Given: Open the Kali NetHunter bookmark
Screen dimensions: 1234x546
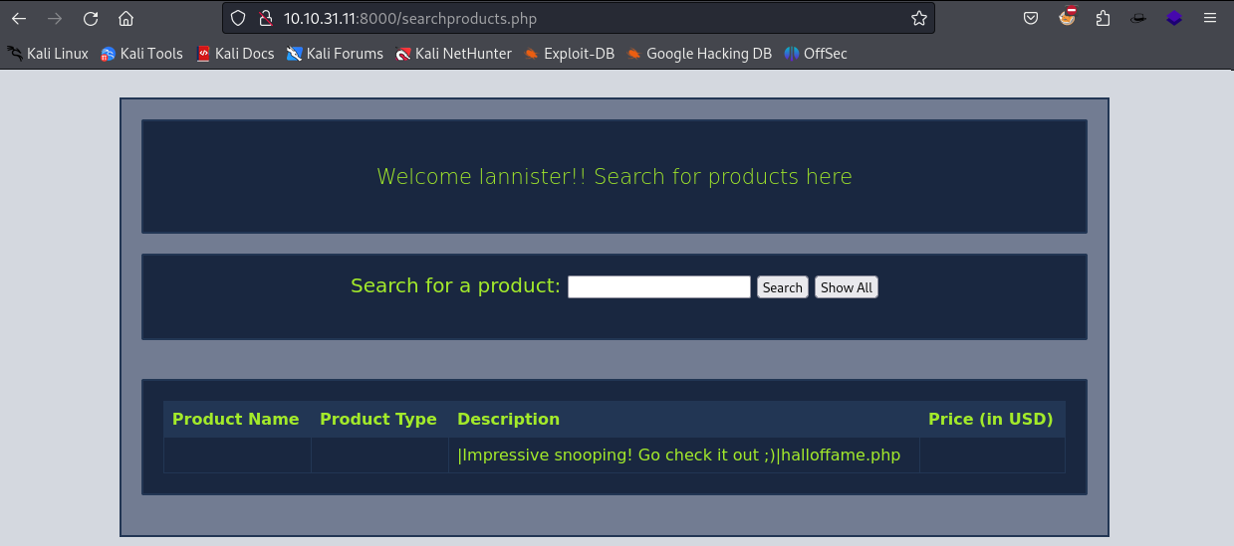Looking at the screenshot, I should (x=453, y=54).
